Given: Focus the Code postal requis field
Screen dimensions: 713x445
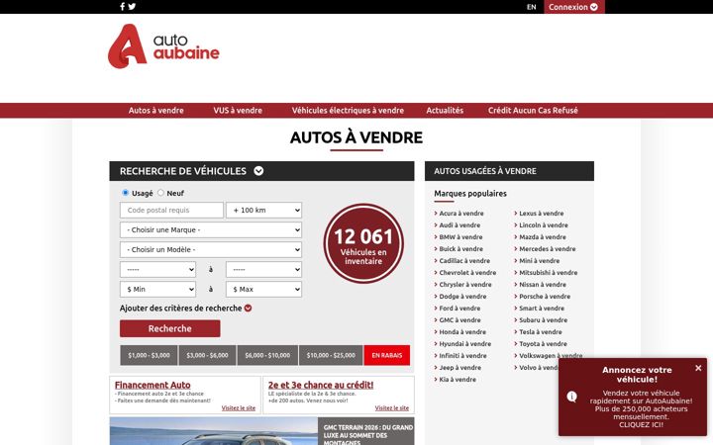Looking at the screenshot, I should (171, 211).
